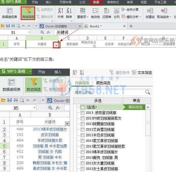176x172 pixels.
Task: Check the 2013 波司登羽绒服 filter item
Action: click(x=82, y=113)
